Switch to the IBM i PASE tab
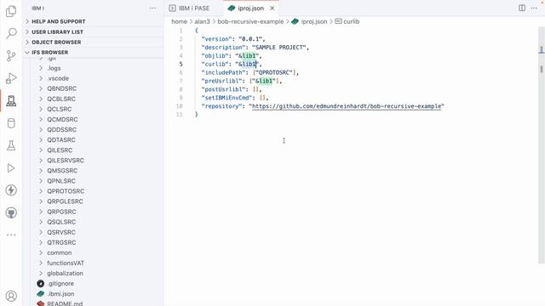Viewport: 545px width, 306px height. pos(189,8)
